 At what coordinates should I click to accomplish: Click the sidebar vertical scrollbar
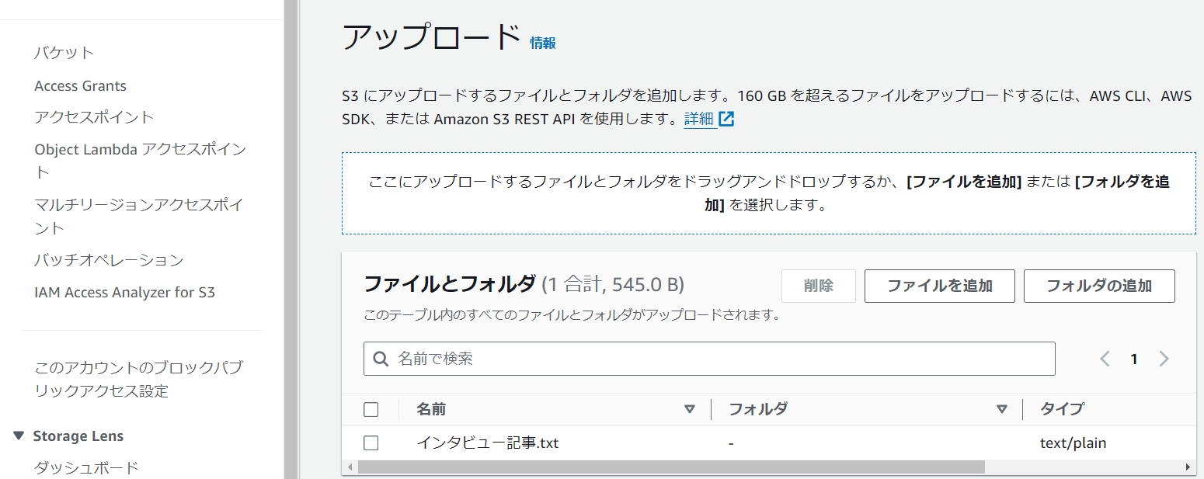tap(291, 239)
